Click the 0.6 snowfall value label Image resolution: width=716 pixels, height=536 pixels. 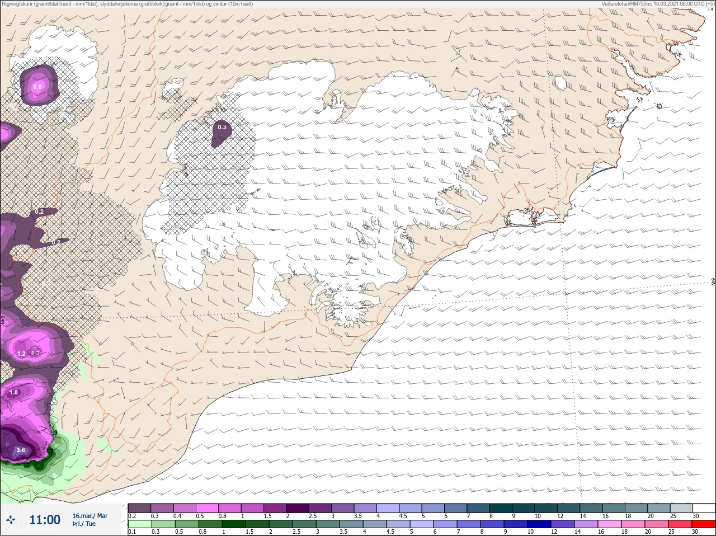click(x=37, y=87)
